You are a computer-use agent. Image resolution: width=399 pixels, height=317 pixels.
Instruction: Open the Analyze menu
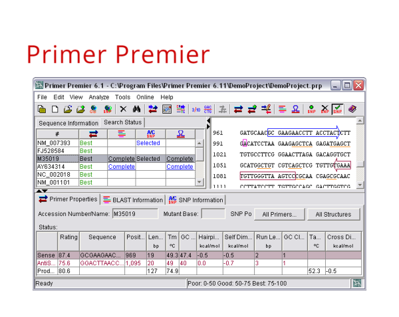[98, 97]
